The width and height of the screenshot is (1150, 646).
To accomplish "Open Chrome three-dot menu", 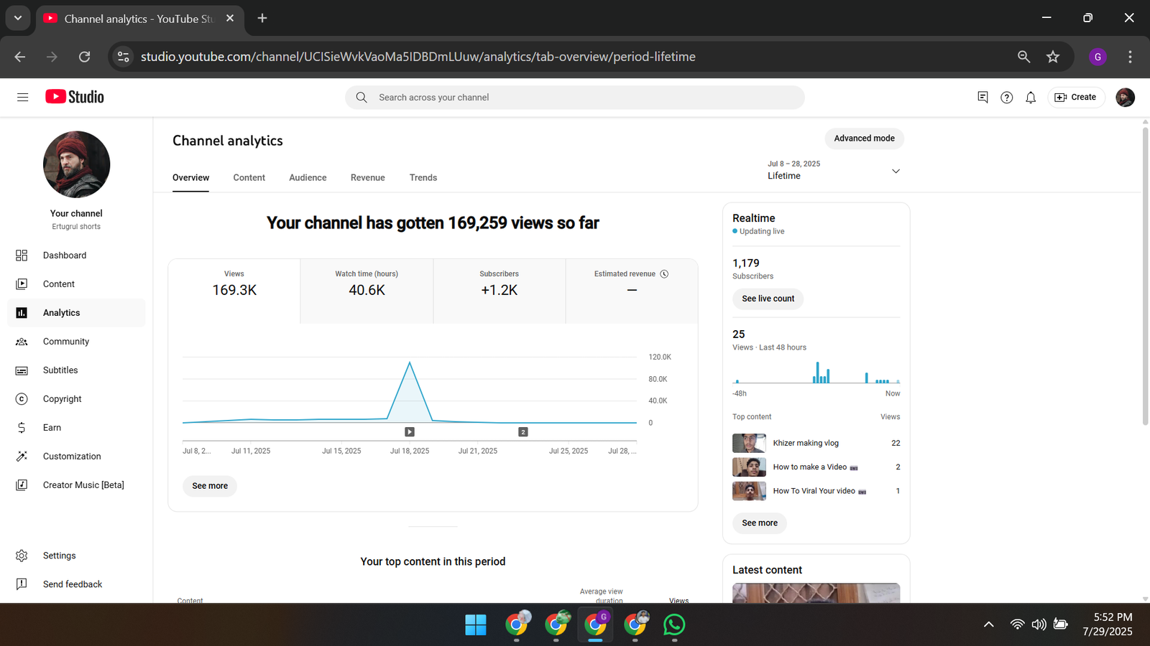I will 1130,57.
